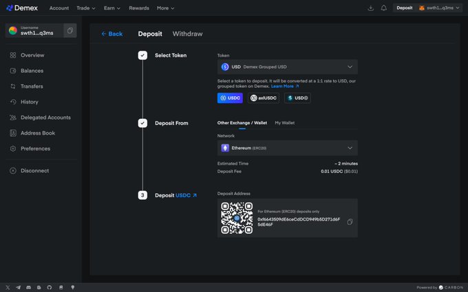The image size is (468, 292).
Task: Open the Telegram link in footer
Action: [x=18, y=287]
